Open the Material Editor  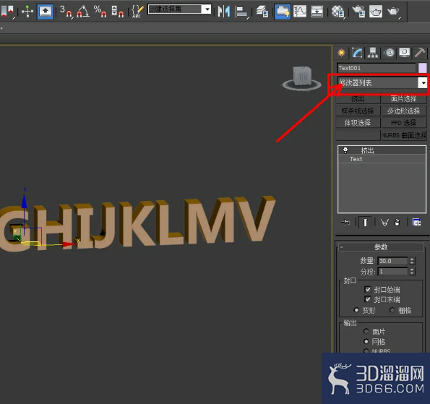point(337,12)
